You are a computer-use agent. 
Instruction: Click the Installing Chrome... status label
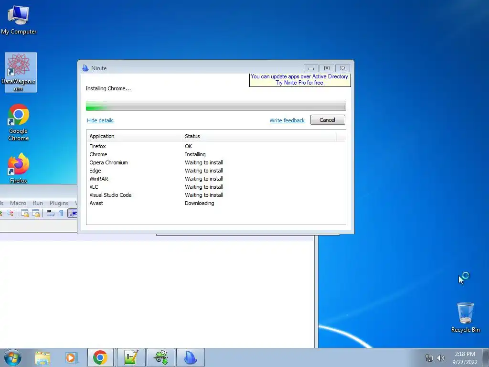[108, 88]
